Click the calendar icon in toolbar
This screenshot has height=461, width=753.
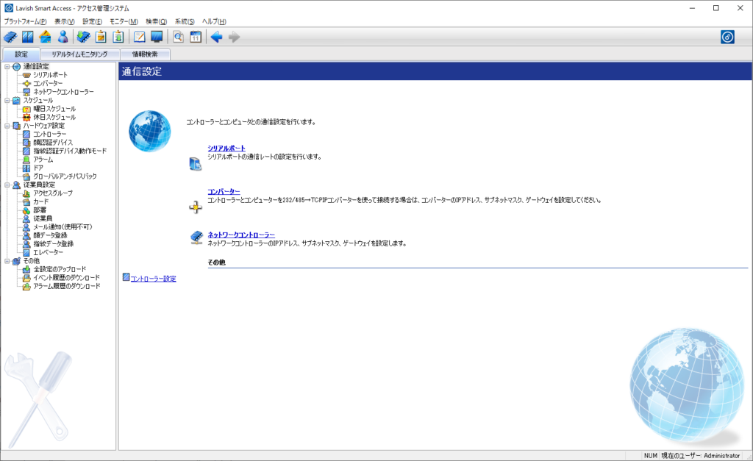[x=196, y=37]
